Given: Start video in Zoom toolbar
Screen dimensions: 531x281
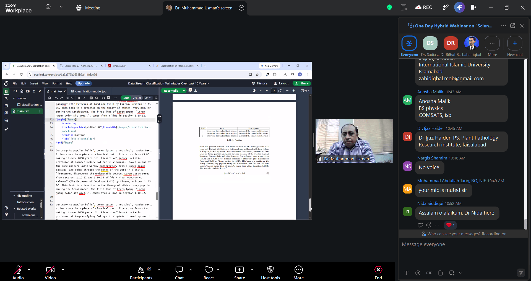Looking at the screenshot, I should point(50,272).
